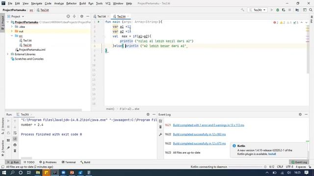Click print icon in Run console
The height and width of the screenshot is (176, 314).
click(15, 145)
